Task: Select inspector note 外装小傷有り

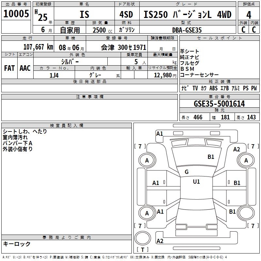Action: coord(18,149)
